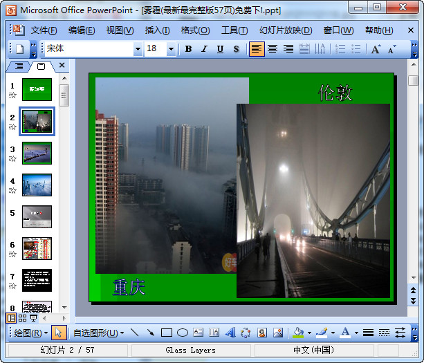
Task: Switch to Slide Sorter view
Action: (22, 318)
